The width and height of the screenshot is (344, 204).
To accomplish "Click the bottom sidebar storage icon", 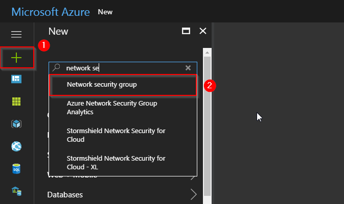I will pos(16,191).
